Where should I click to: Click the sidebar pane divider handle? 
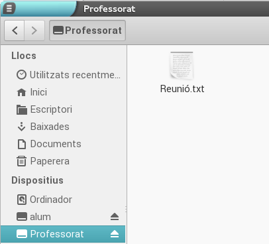click(x=126, y=209)
